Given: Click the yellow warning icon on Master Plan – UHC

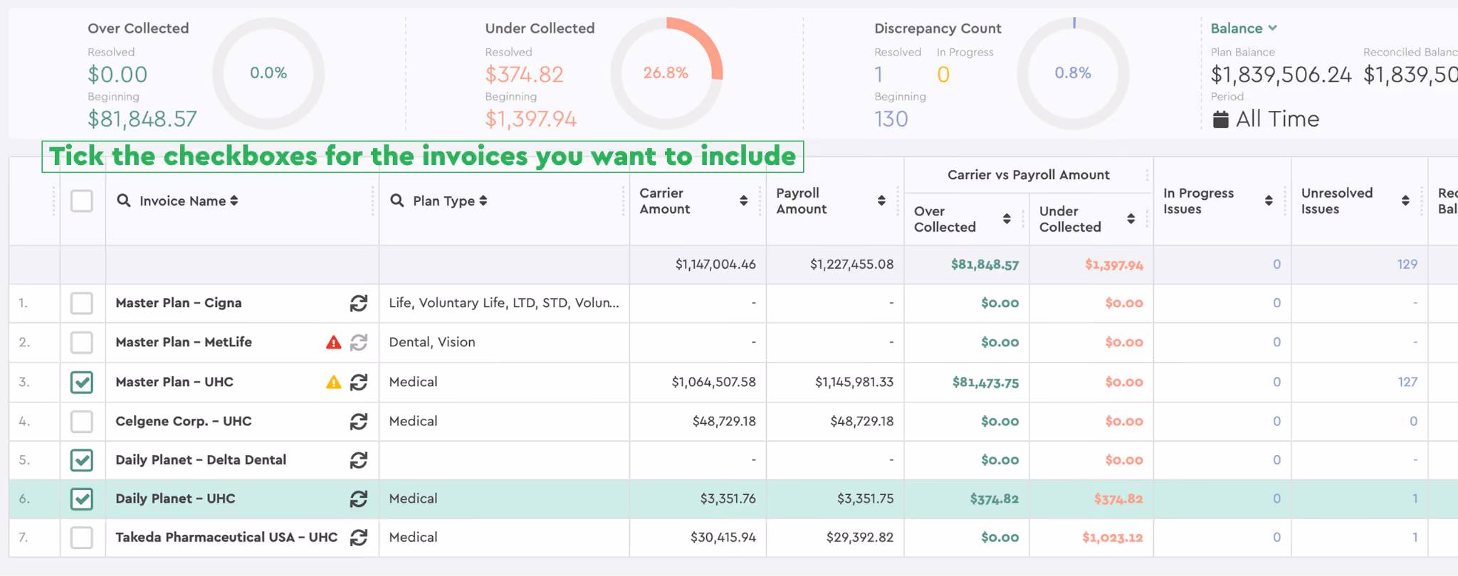Looking at the screenshot, I should (333, 383).
